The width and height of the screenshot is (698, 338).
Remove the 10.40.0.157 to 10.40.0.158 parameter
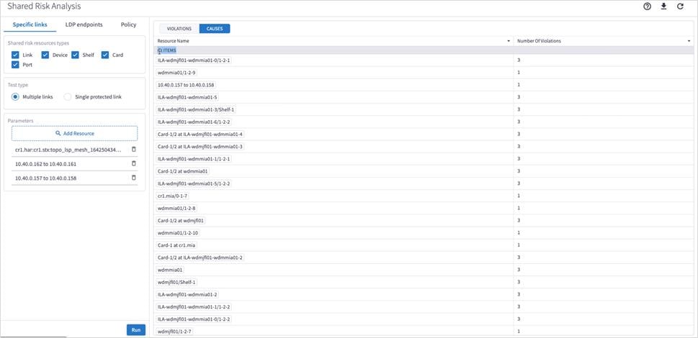(x=133, y=178)
